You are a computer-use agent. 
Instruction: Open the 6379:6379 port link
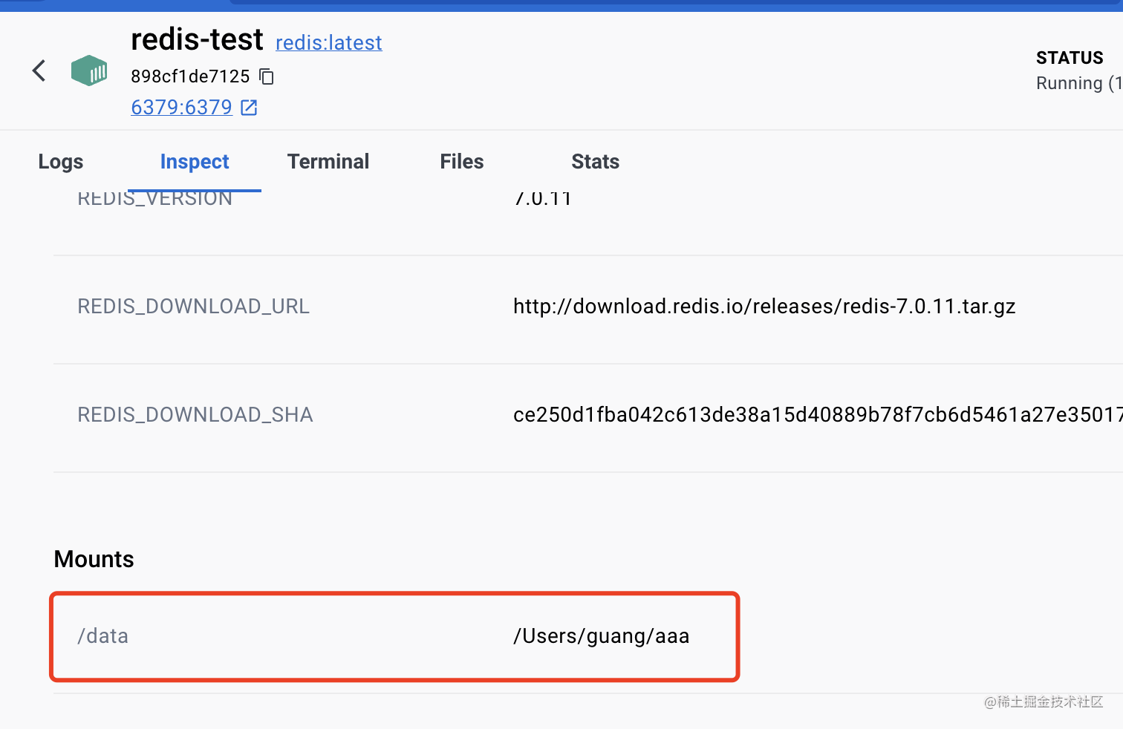tap(181, 108)
